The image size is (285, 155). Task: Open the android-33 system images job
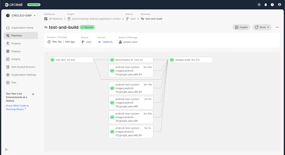[x=131, y=71]
